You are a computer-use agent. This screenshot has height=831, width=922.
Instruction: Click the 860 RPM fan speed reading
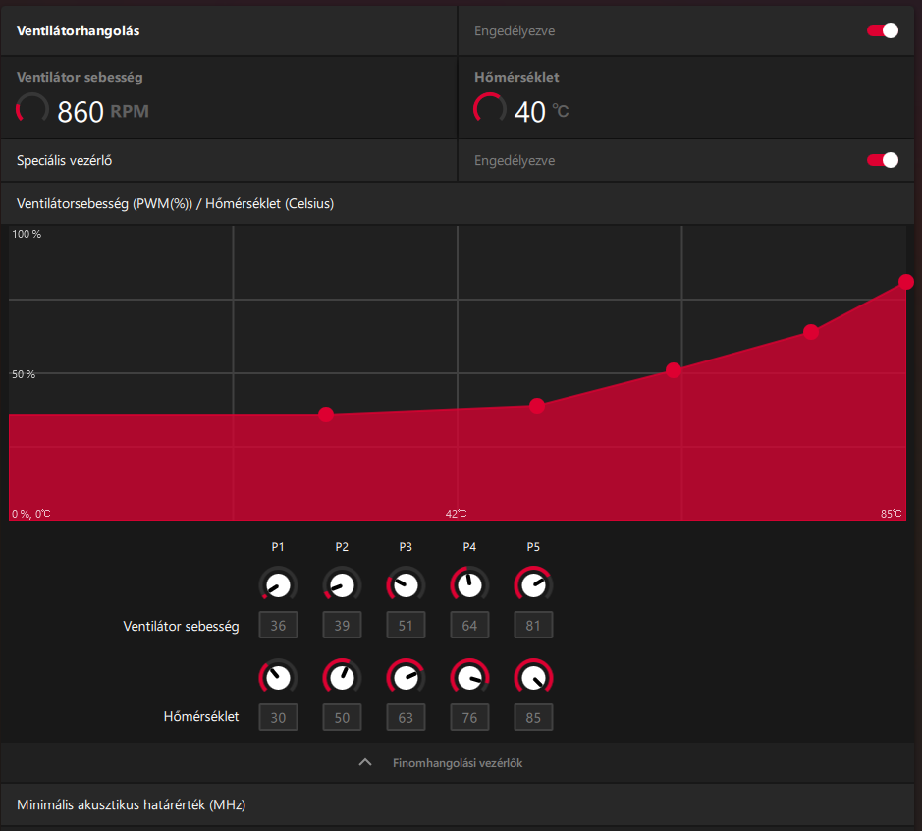pyautogui.click(x=103, y=111)
